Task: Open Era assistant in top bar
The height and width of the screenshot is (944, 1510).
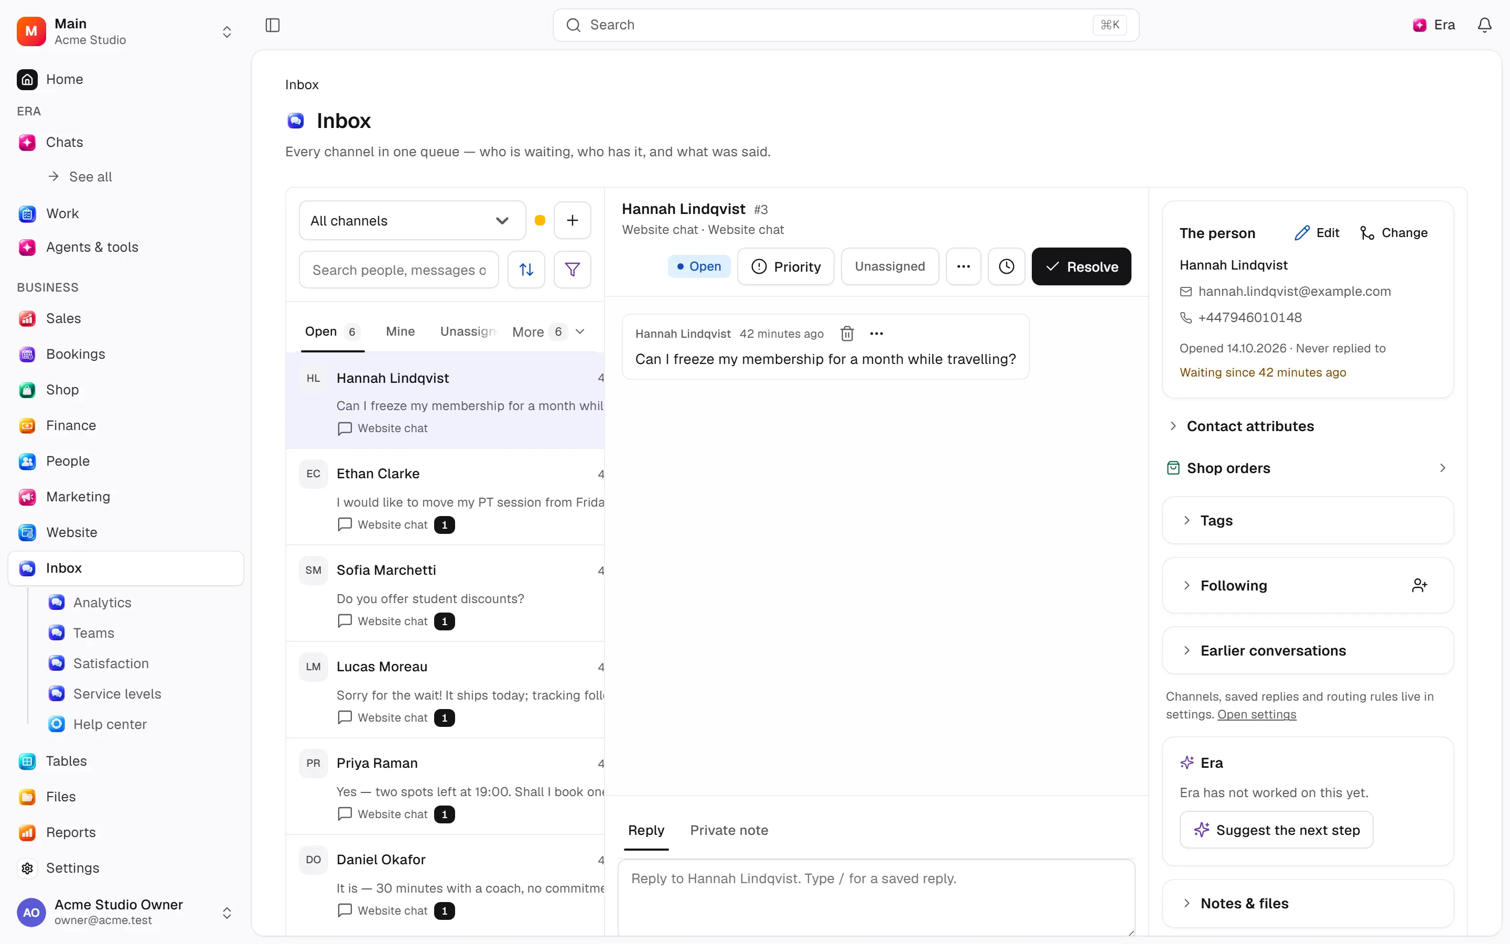Action: click(1434, 25)
